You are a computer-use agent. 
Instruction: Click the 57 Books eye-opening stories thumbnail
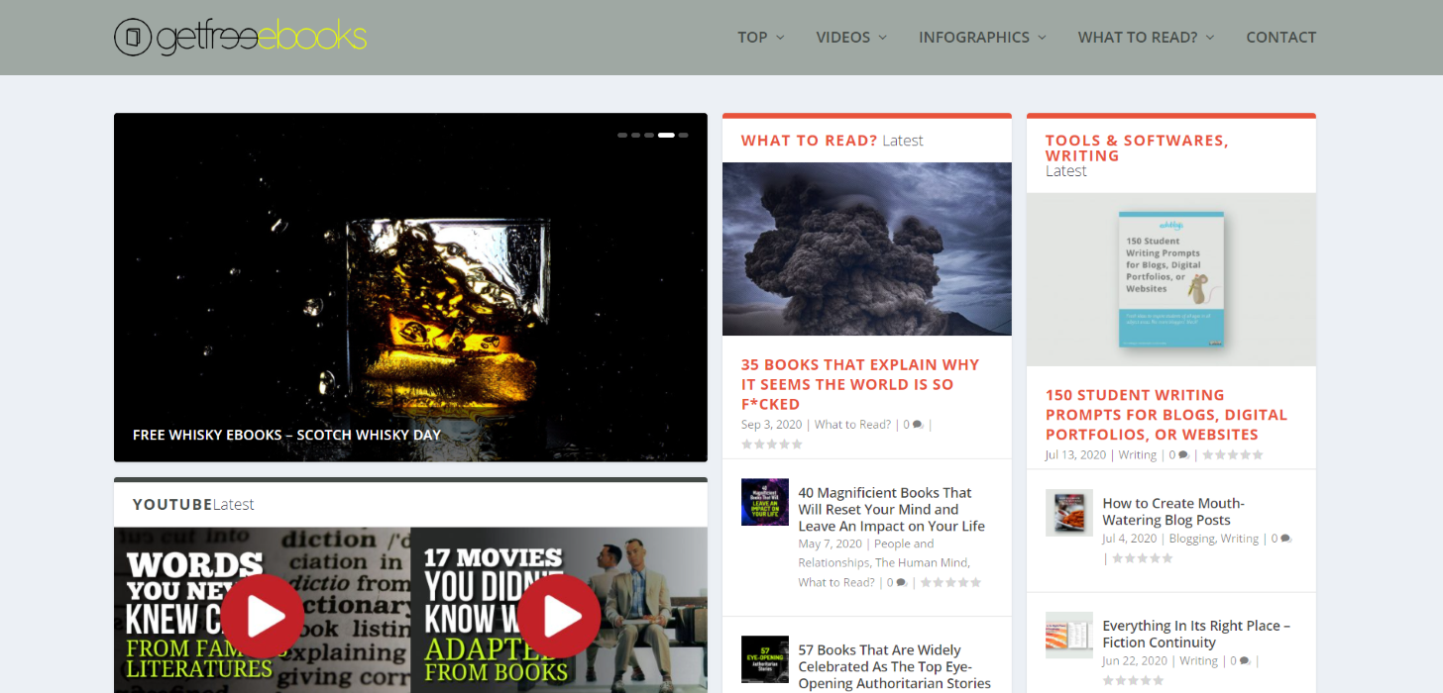point(764,659)
